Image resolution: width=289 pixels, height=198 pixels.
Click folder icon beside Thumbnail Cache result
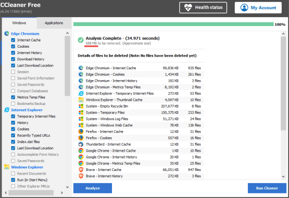81,100
